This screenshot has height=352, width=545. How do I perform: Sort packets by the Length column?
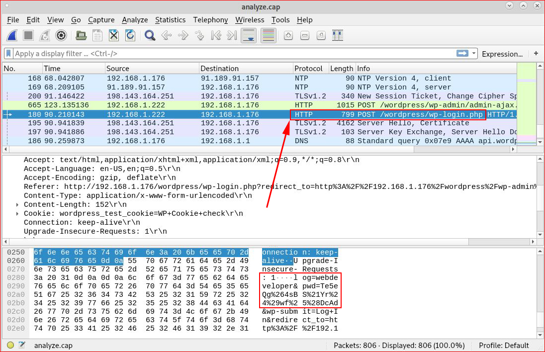[x=342, y=69]
